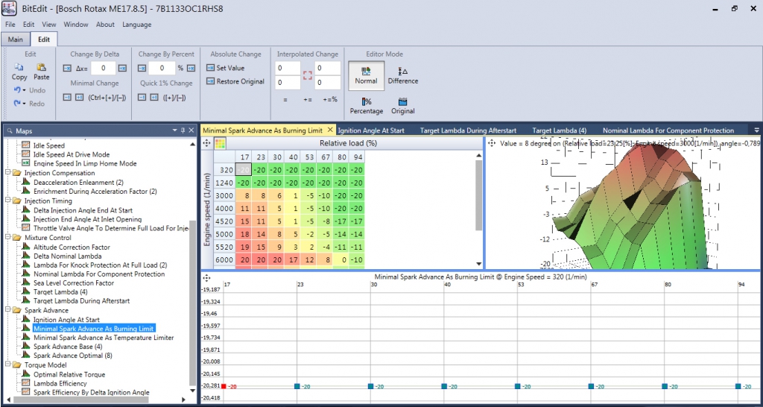Collapse the Injection Compensation folder
Viewport: 763px width, 407px height.
coord(7,173)
